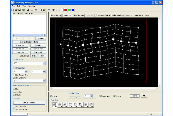Select the last Free Grid shape icon
Screen dimensions: 173x116
click(x=91, y=105)
